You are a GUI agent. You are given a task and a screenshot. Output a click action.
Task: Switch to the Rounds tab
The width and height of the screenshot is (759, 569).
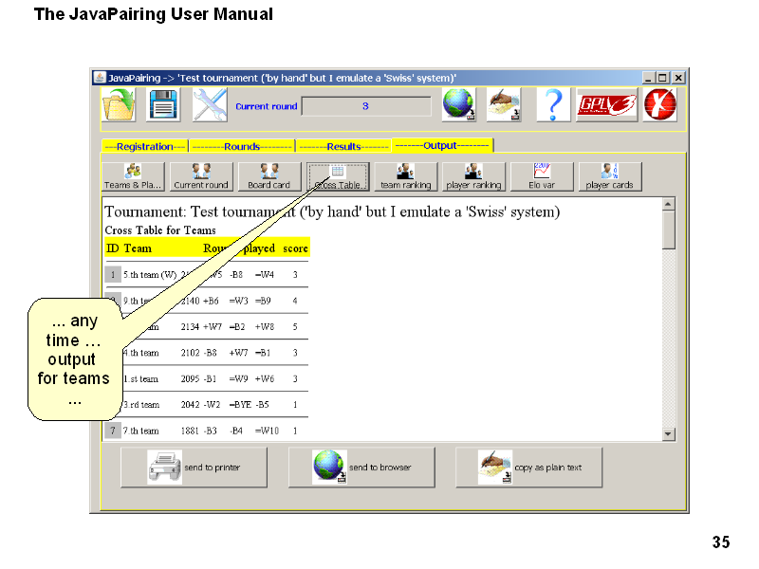click(x=242, y=147)
